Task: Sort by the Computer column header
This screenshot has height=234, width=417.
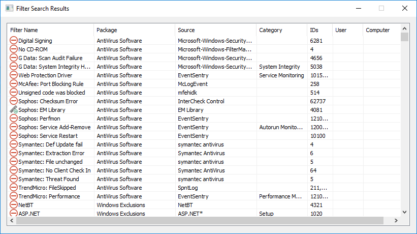Action: click(x=381, y=30)
